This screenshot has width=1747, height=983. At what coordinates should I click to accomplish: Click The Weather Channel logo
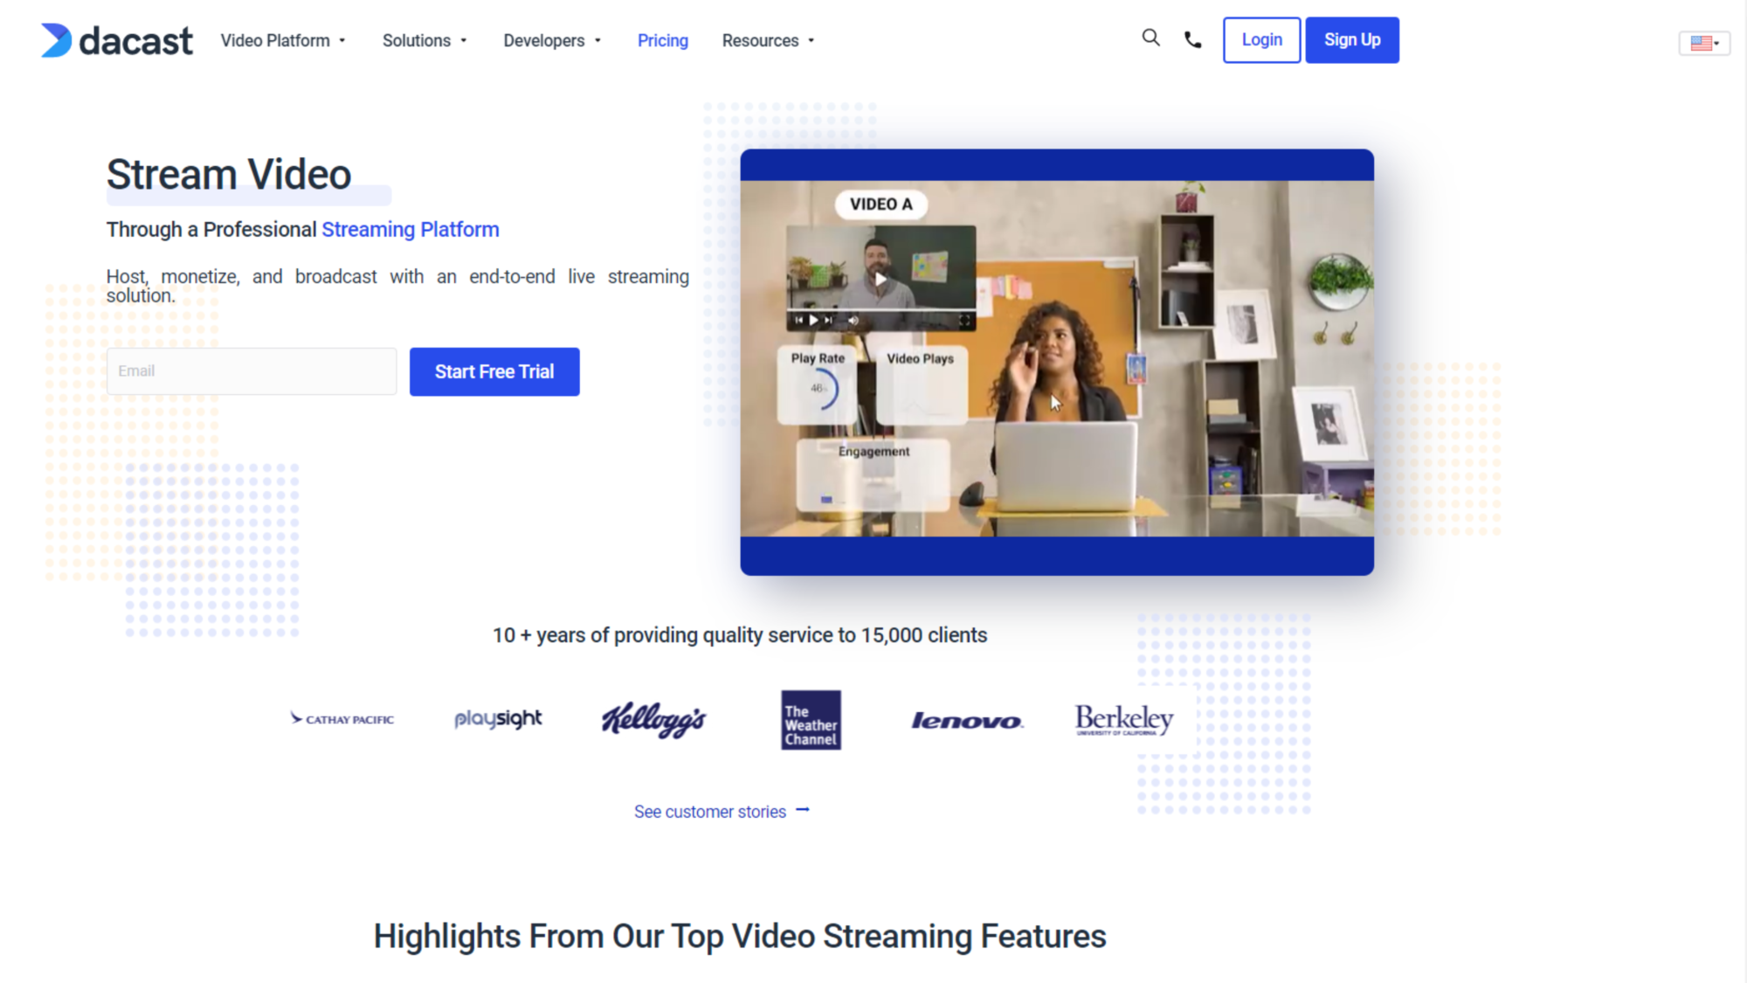tap(811, 720)
